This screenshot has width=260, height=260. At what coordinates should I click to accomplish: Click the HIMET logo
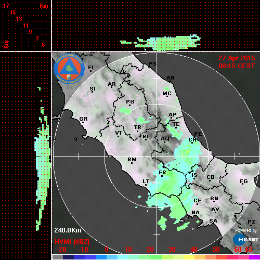(x=245, y=240)
